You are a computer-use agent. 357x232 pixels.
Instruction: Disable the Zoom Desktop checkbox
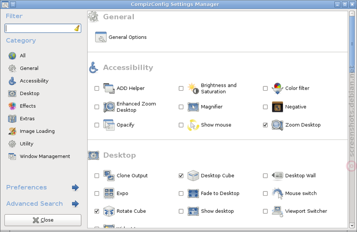[265, 125]
